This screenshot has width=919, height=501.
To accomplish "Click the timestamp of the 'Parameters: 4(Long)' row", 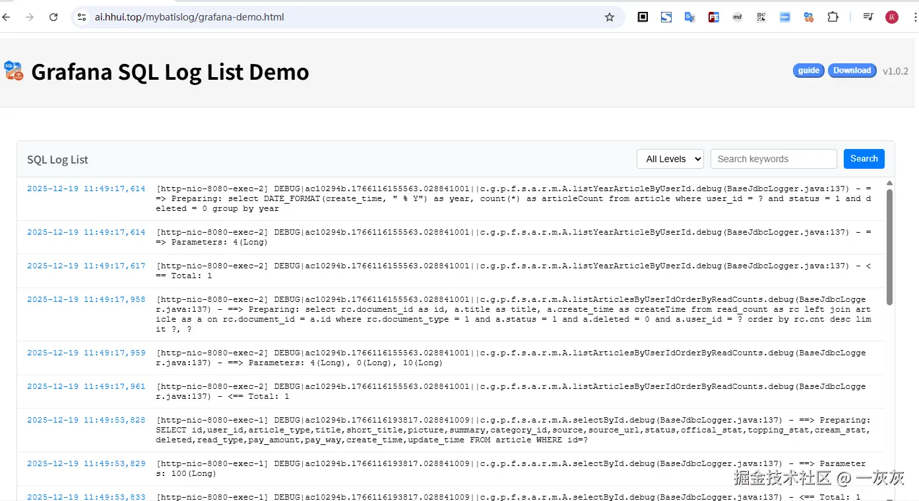I will click(86, 232).
